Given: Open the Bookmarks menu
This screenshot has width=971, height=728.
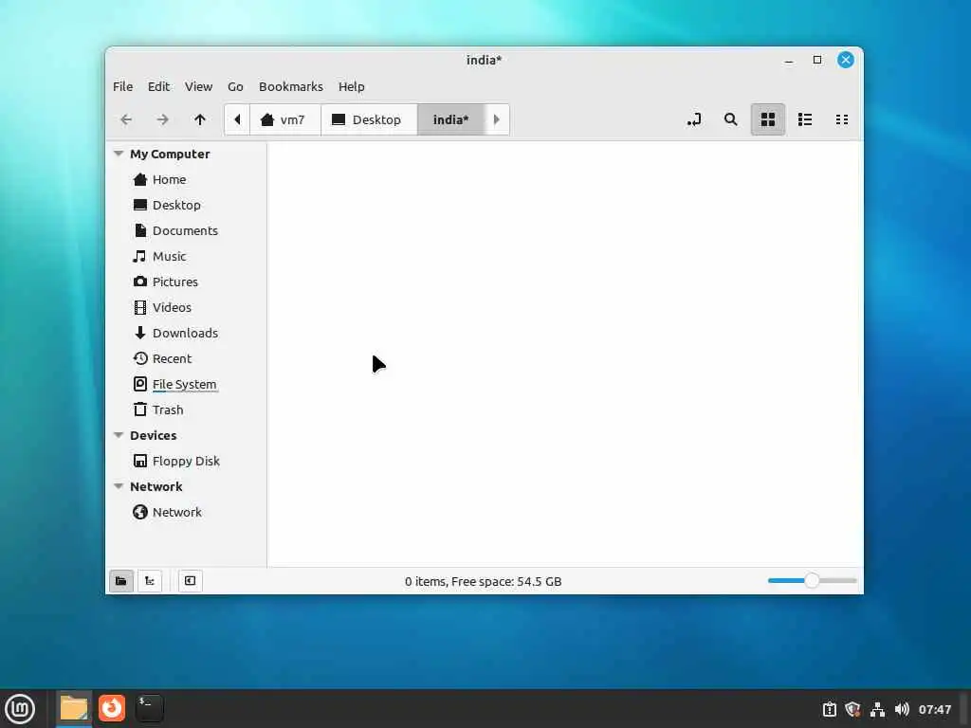Looking at the screenshot, I should pyautogui.click(x=291, y=86).
